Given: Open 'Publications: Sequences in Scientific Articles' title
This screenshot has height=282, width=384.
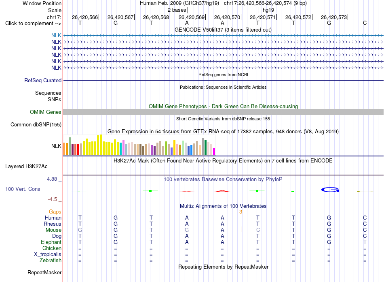Looking at the screenshot, I should tap(223, 87).
